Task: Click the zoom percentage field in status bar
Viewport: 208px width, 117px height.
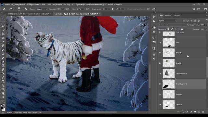Action: click(x=10, y=112)
